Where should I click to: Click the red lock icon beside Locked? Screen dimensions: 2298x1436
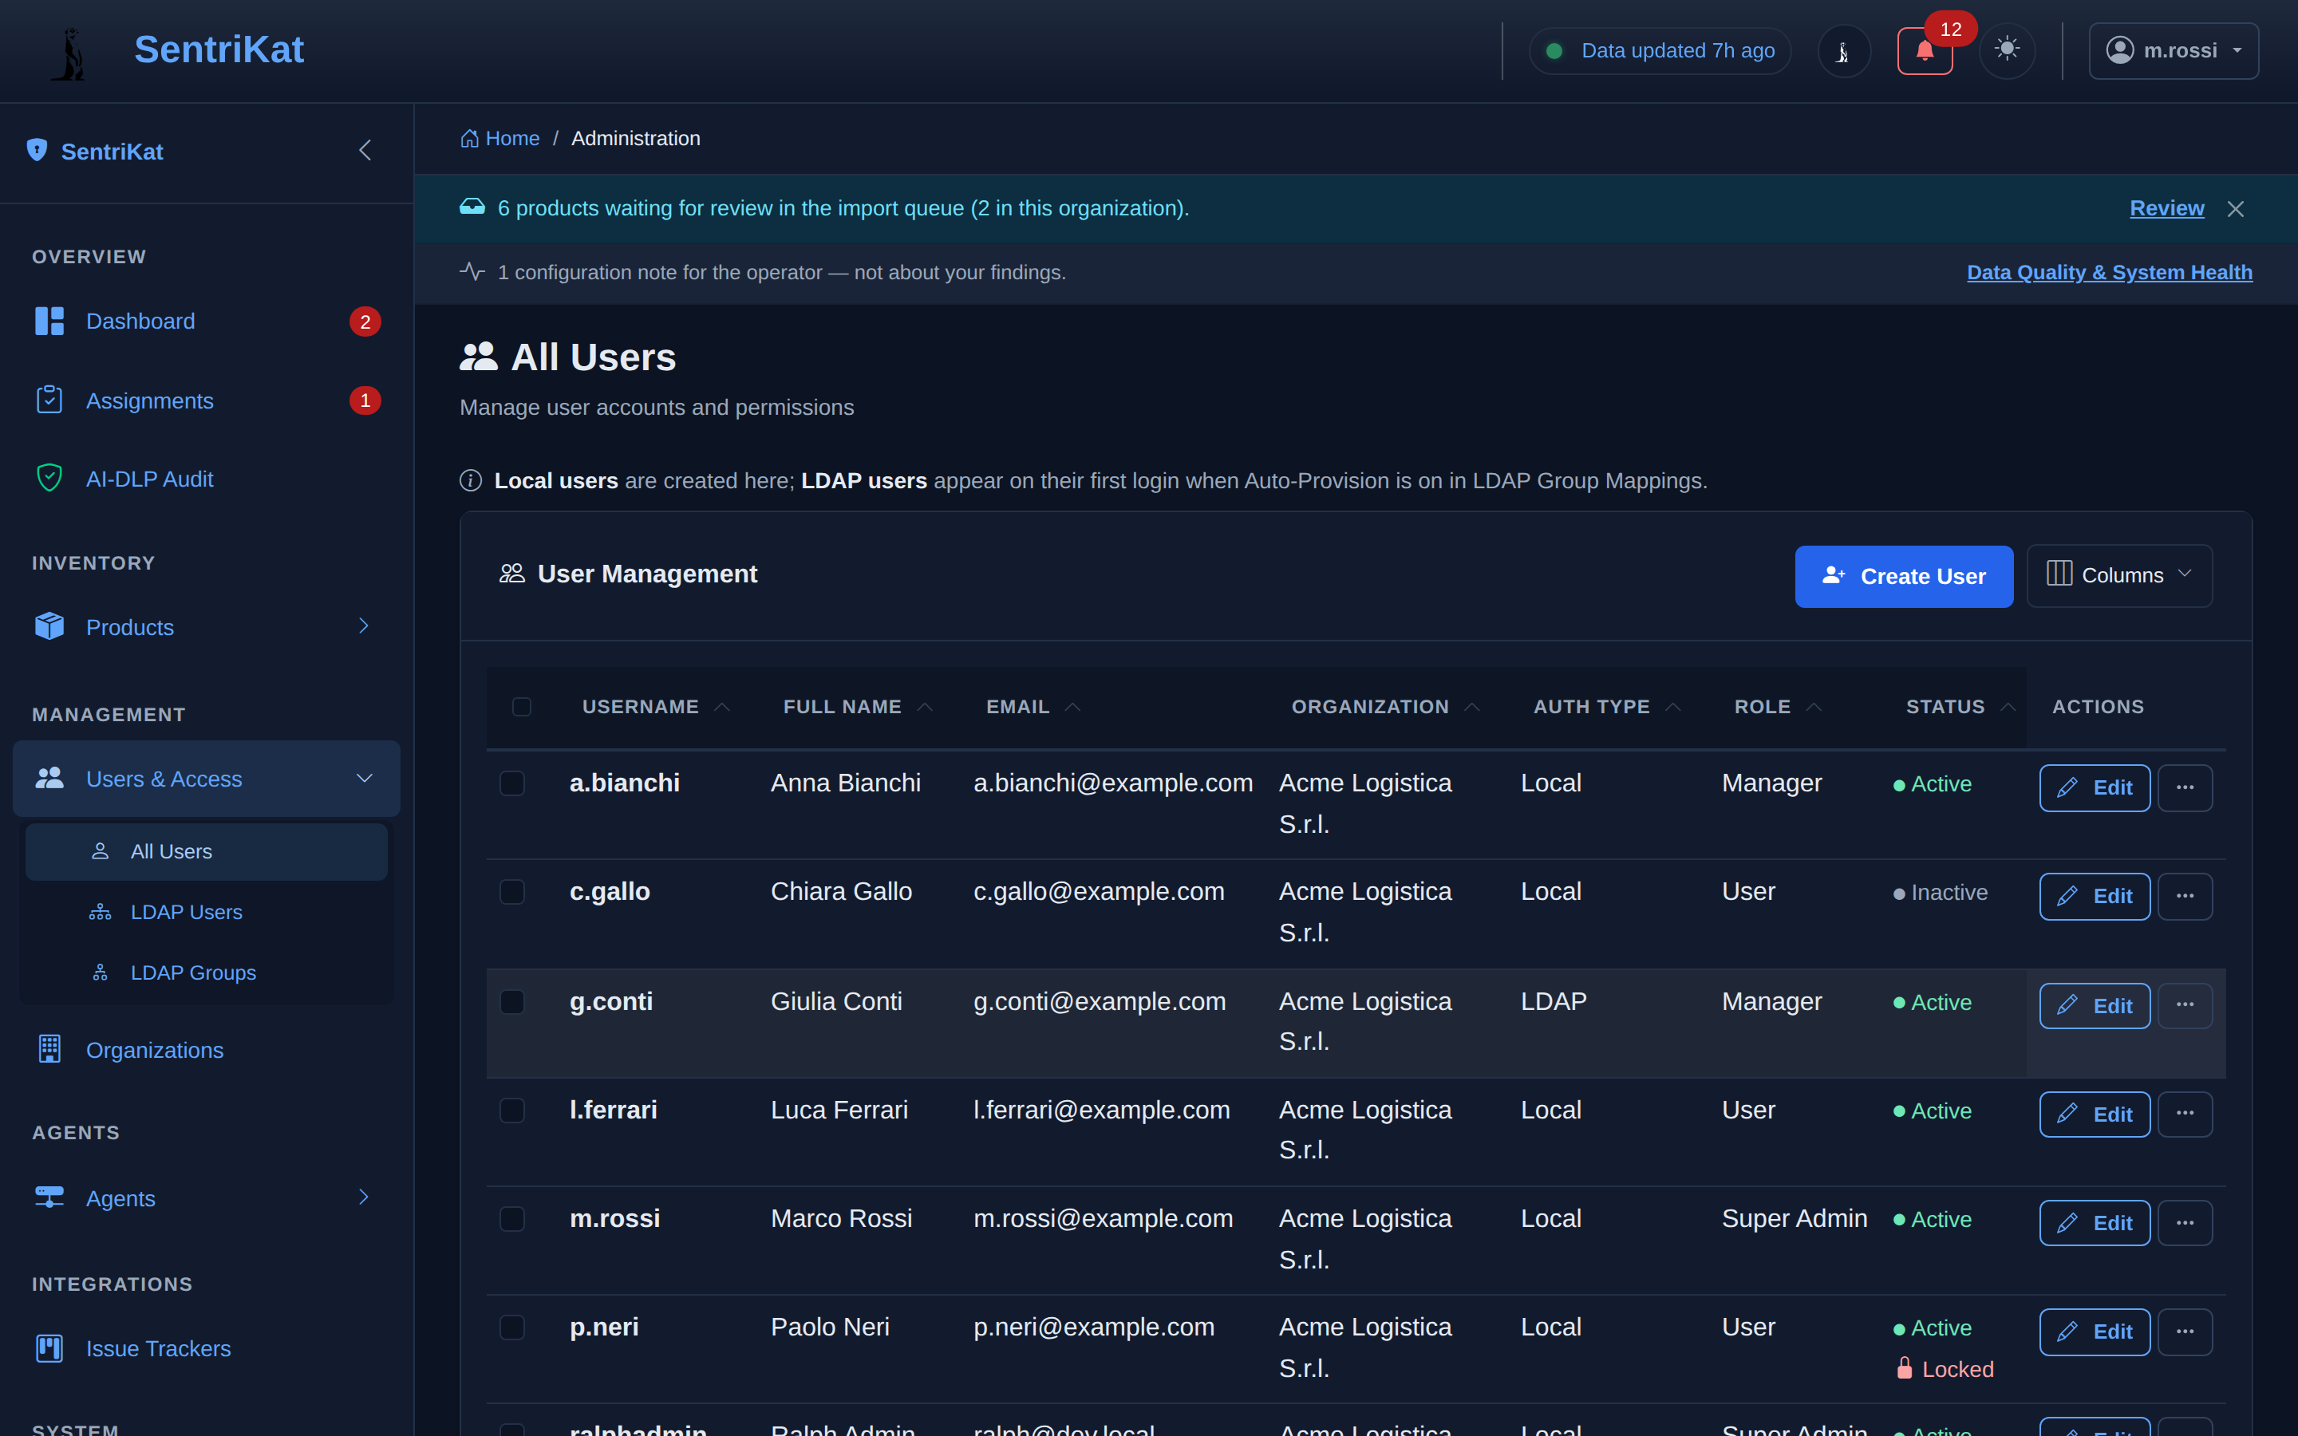click(x=1904, y=1367)
